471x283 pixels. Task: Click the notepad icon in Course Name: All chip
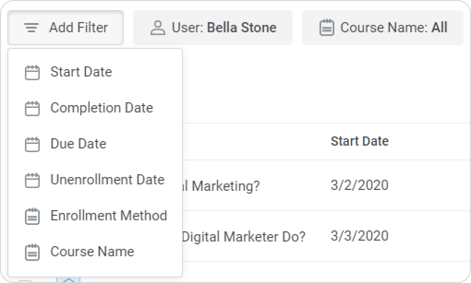(x=327, y=28)
